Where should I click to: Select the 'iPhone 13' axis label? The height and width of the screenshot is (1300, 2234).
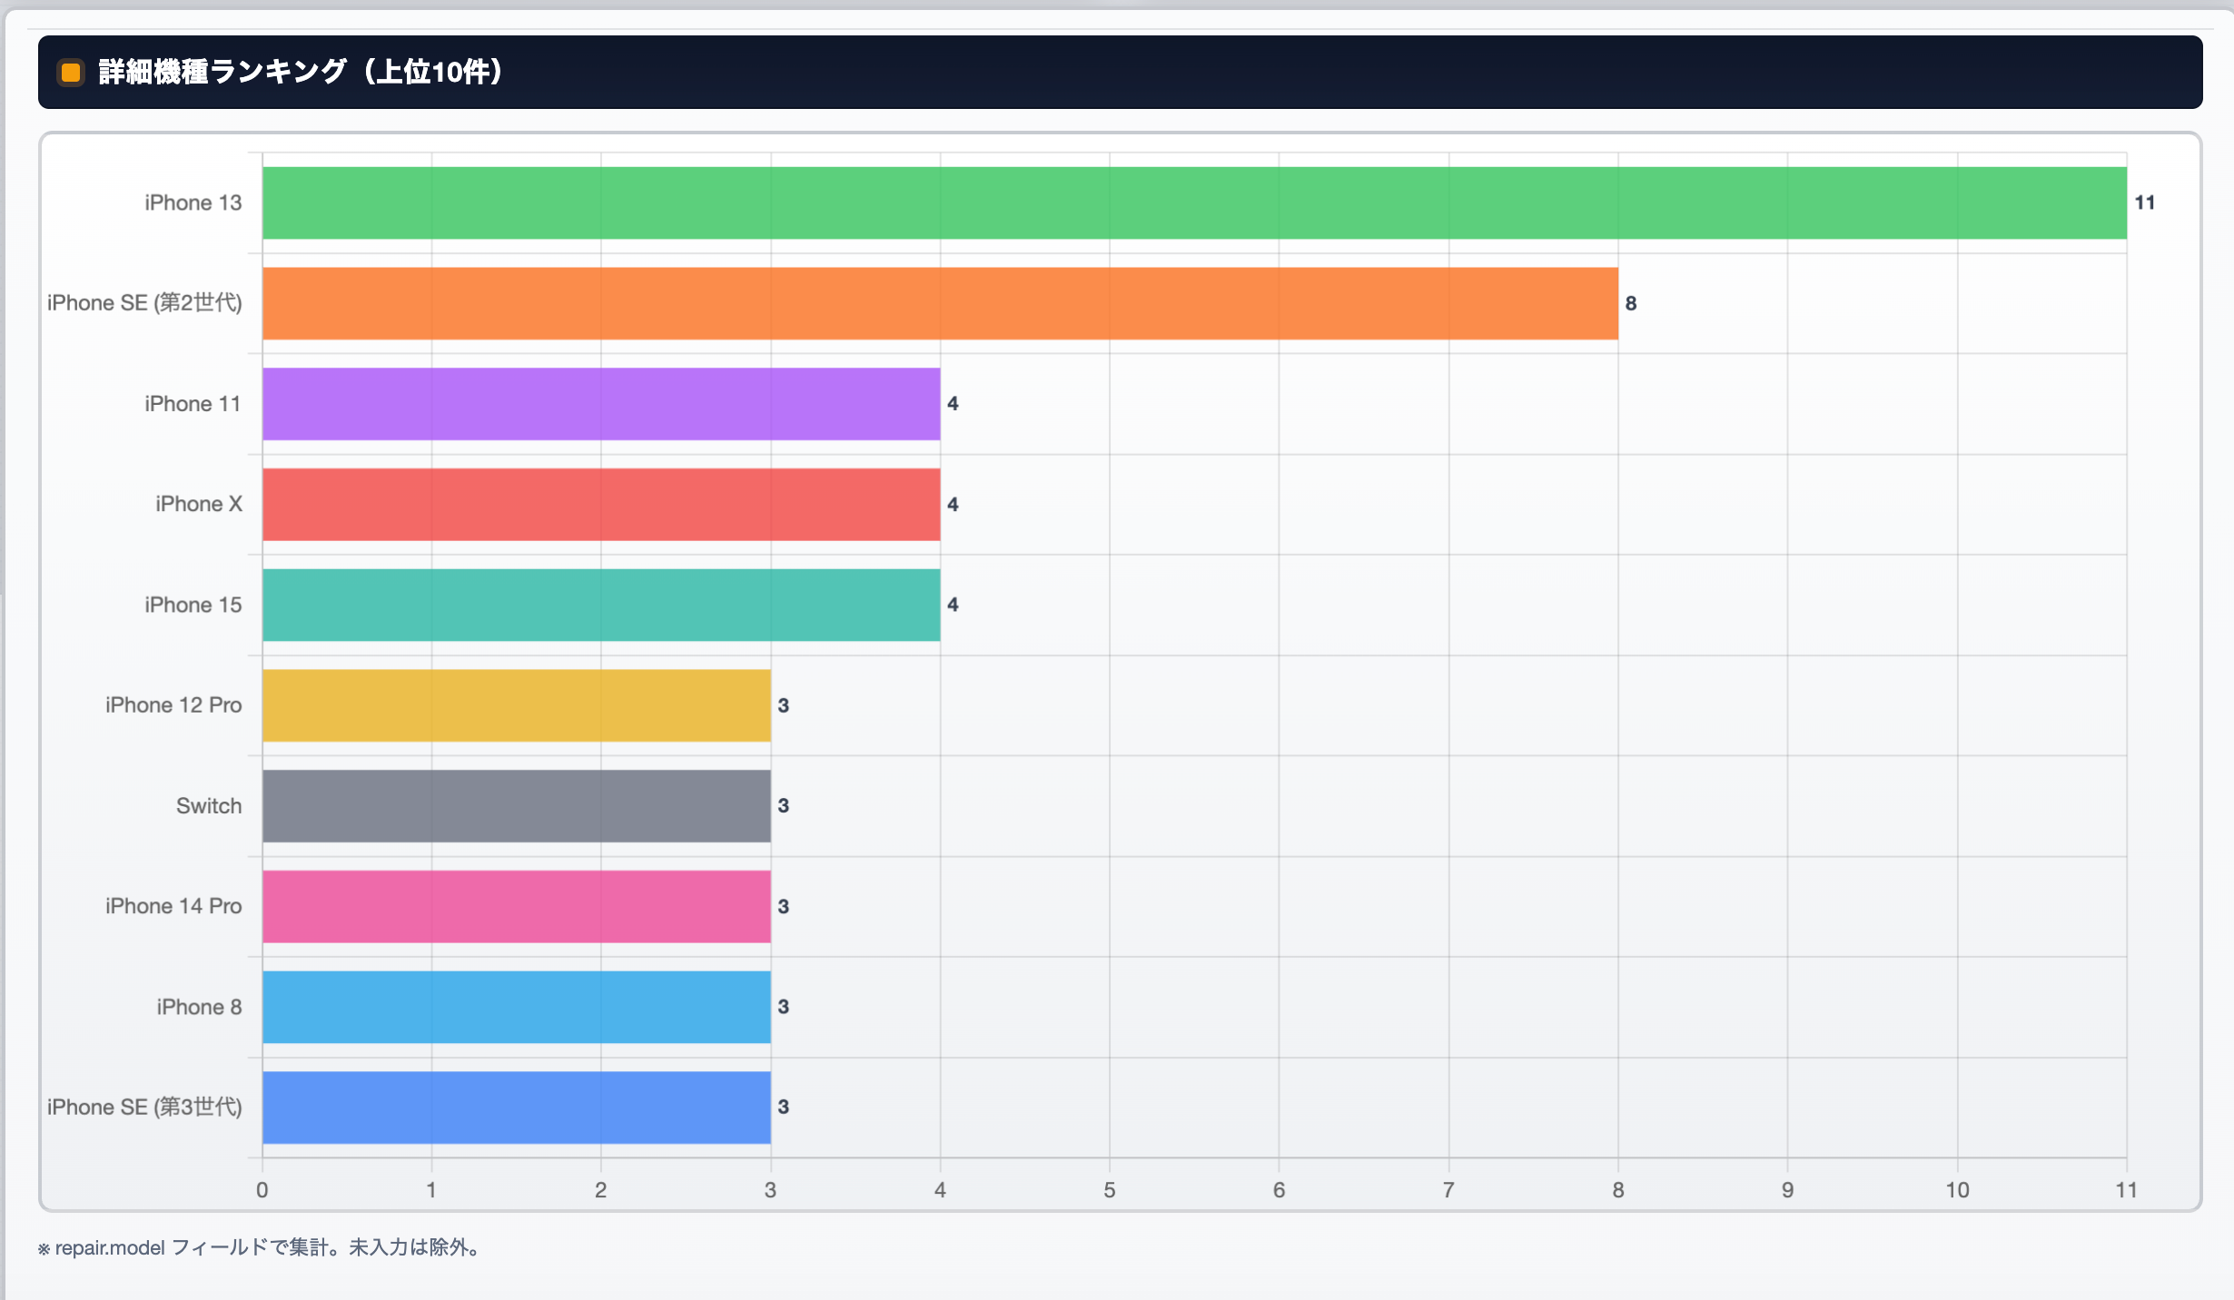(x=193, y=202)
